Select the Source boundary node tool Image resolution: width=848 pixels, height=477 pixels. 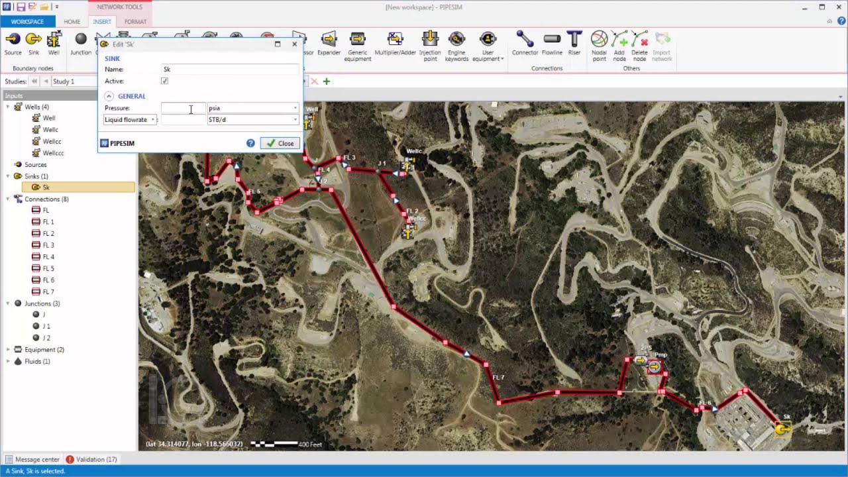[13, 44]
